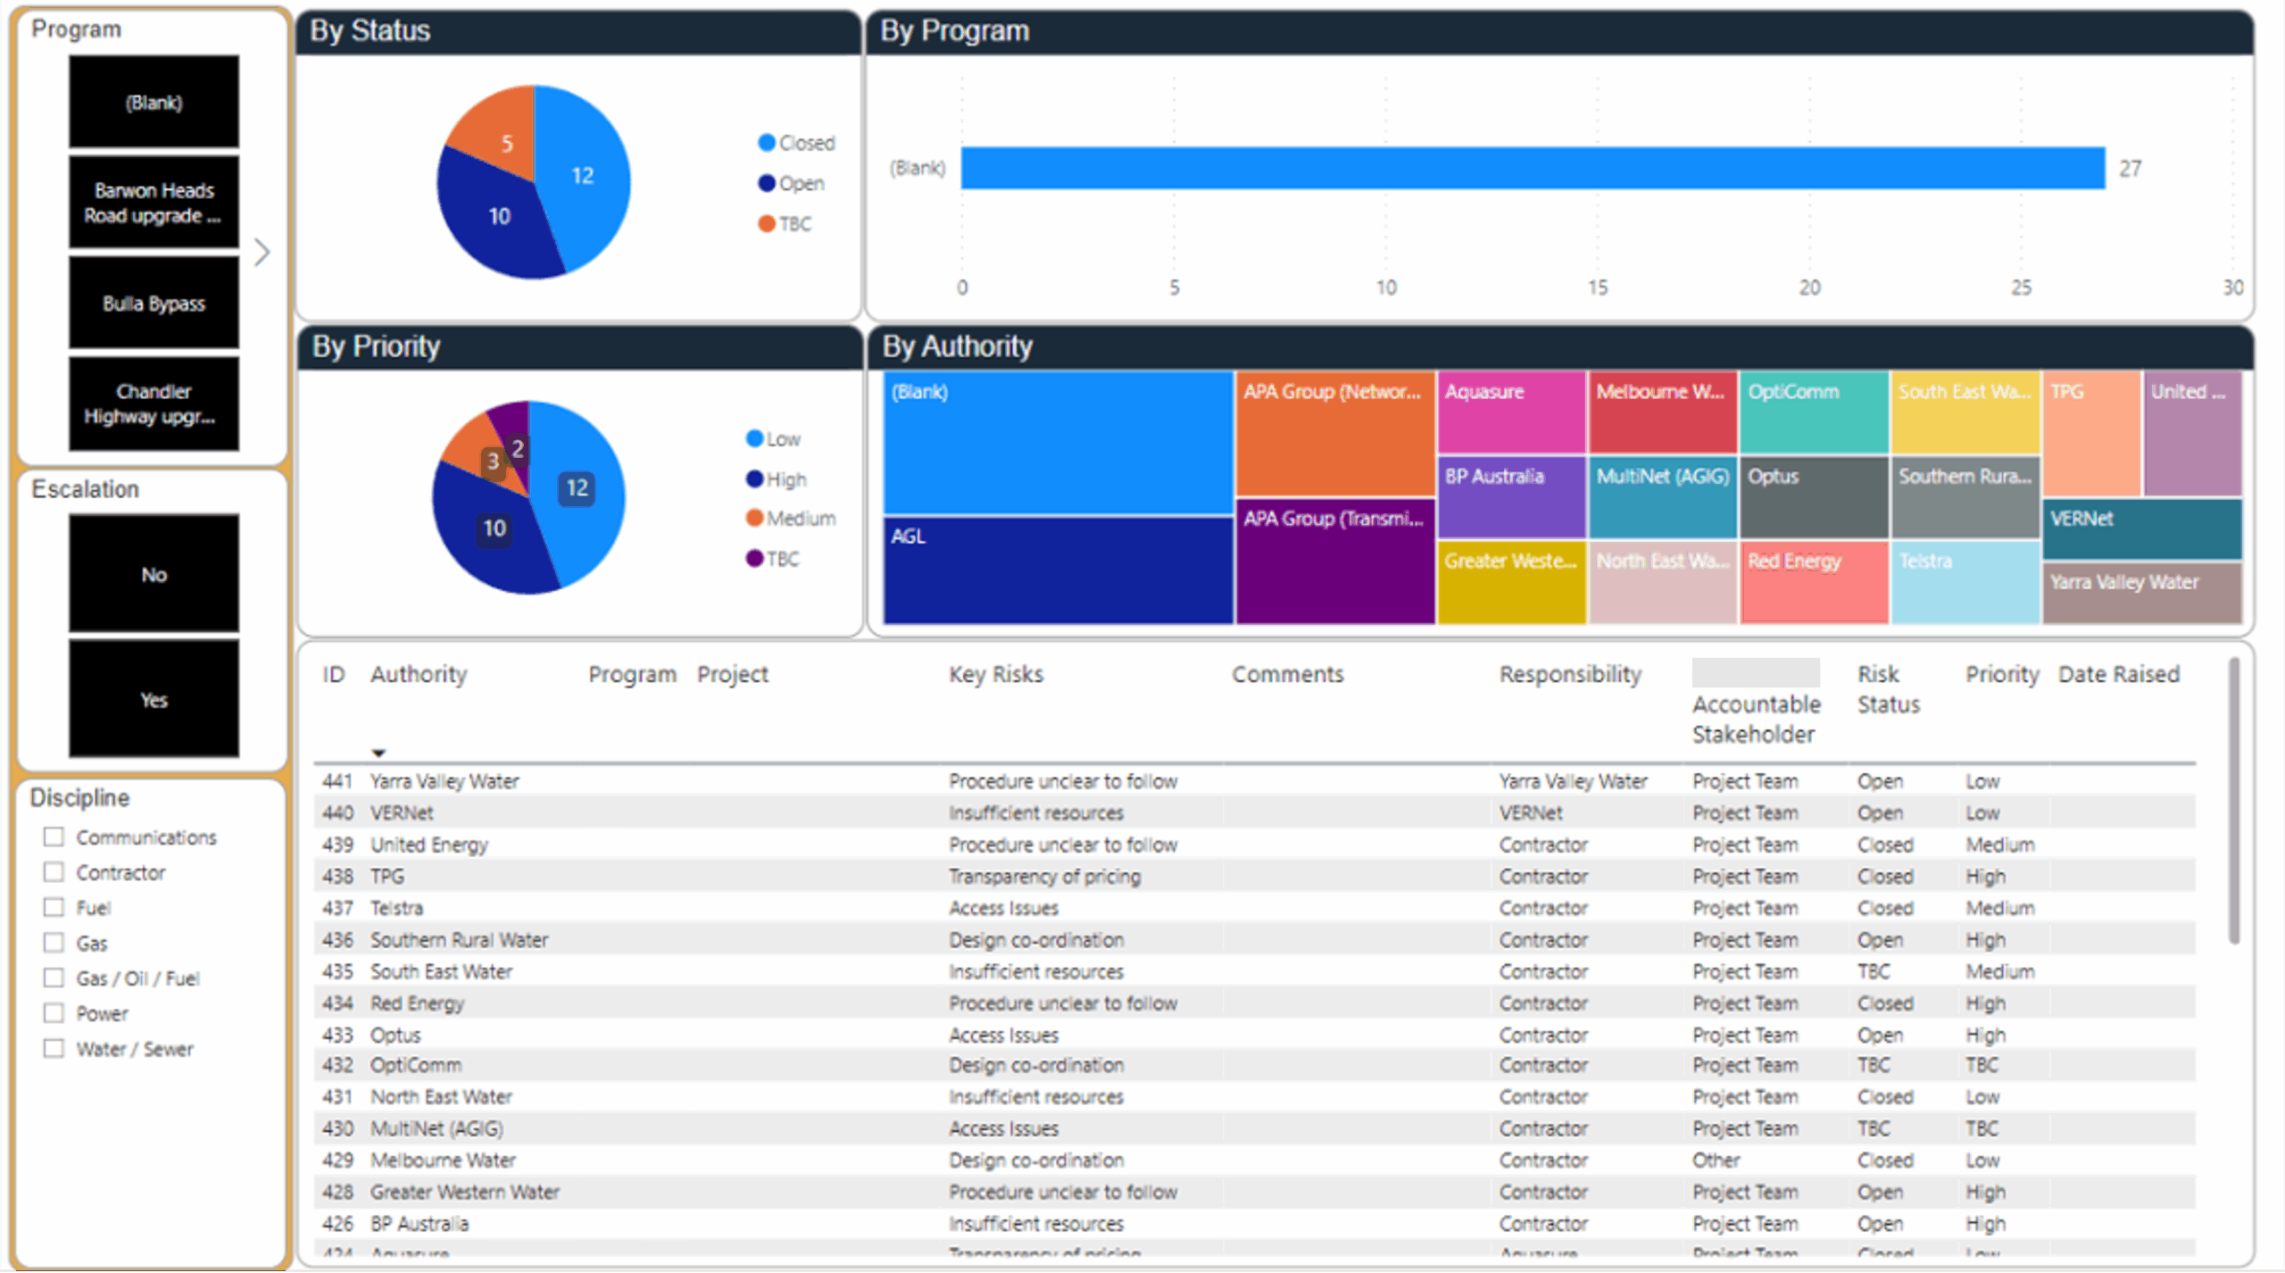Click the 'Other' stakeholder cell in row 429

tap(1716, 1161)
